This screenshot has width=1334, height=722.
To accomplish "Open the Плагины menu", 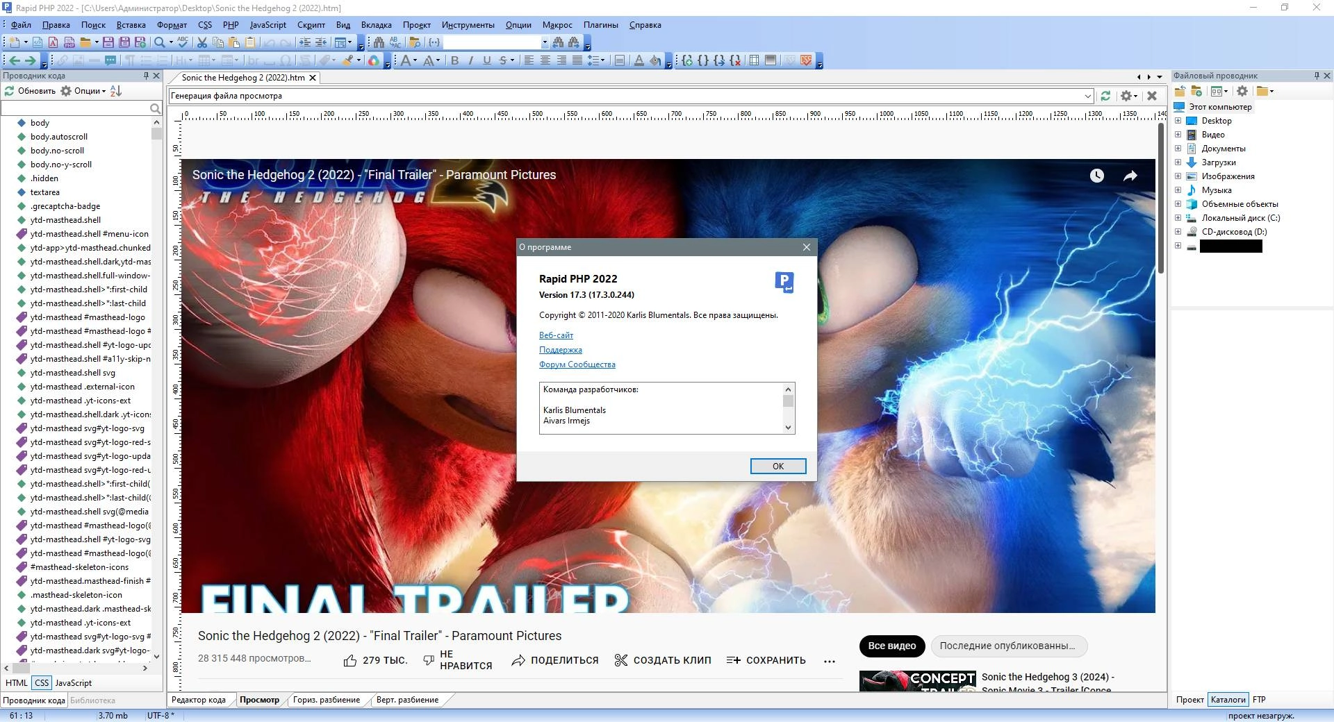I will pyautogui.click(x=600, y=25).
